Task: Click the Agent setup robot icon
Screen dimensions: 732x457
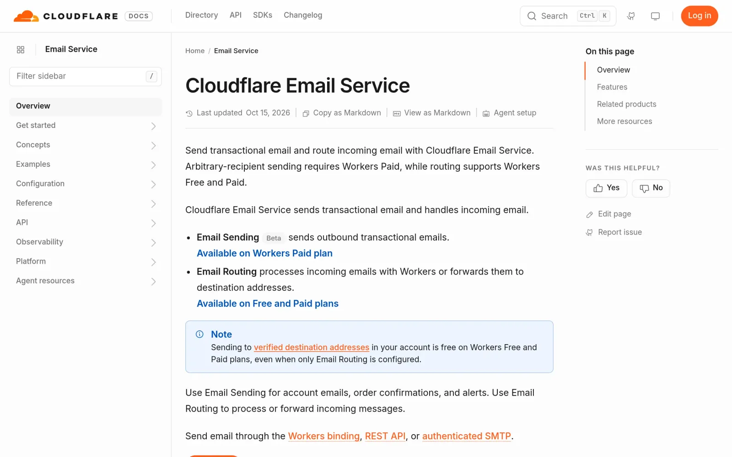Action: [486, 113]
